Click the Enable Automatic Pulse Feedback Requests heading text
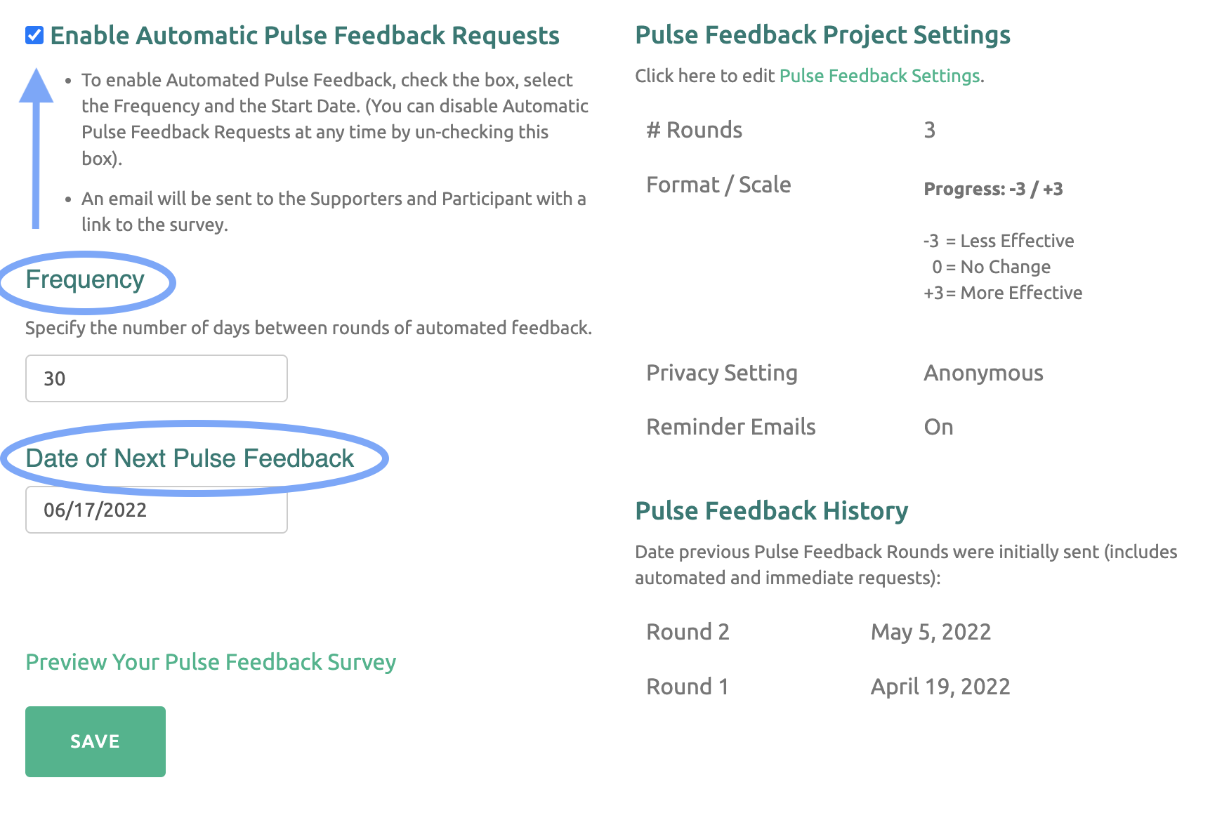 pos(305,35)
